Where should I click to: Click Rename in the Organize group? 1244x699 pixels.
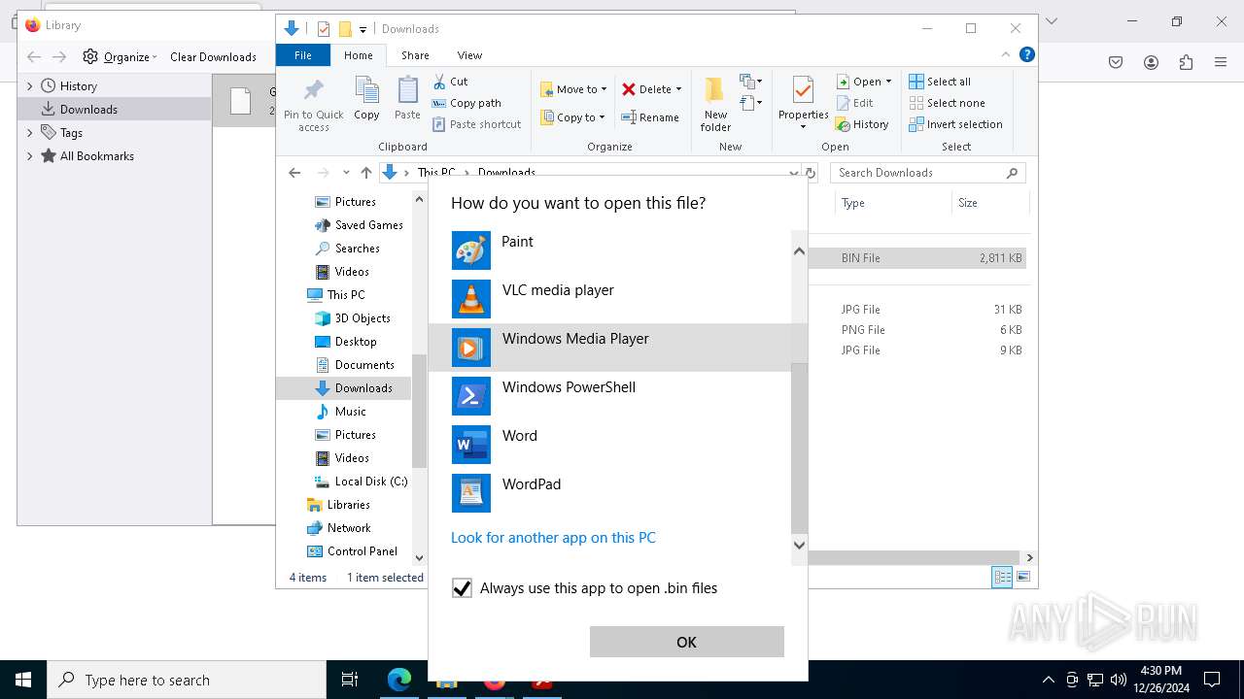650,117
